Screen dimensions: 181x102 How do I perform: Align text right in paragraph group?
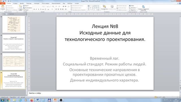click(x=61, y=9)
